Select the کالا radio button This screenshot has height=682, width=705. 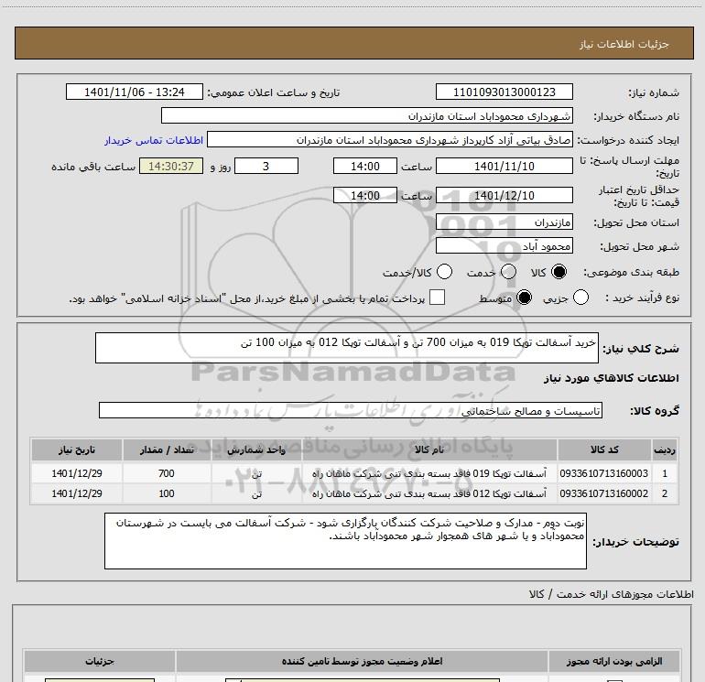(559, 272)
